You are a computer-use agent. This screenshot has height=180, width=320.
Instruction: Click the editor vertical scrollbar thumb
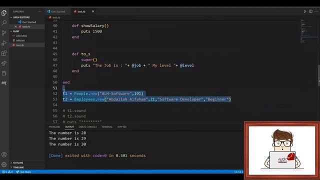(319, 75)
